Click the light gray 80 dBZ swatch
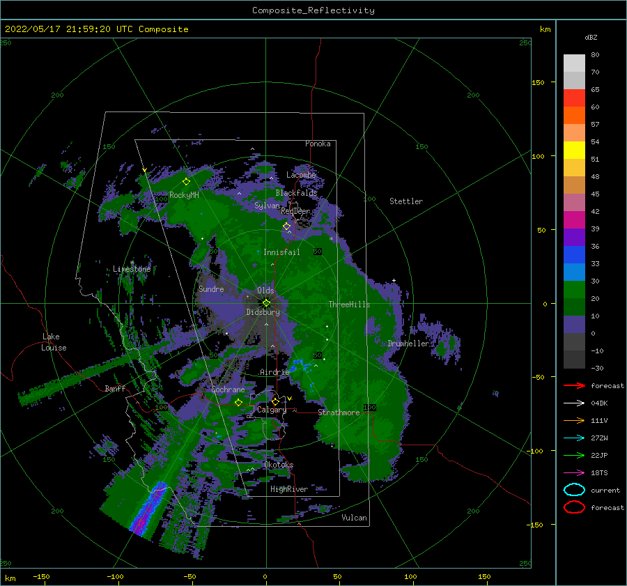Image resolution: width=627 pixels, height=586 pixels. click(574, 63)
